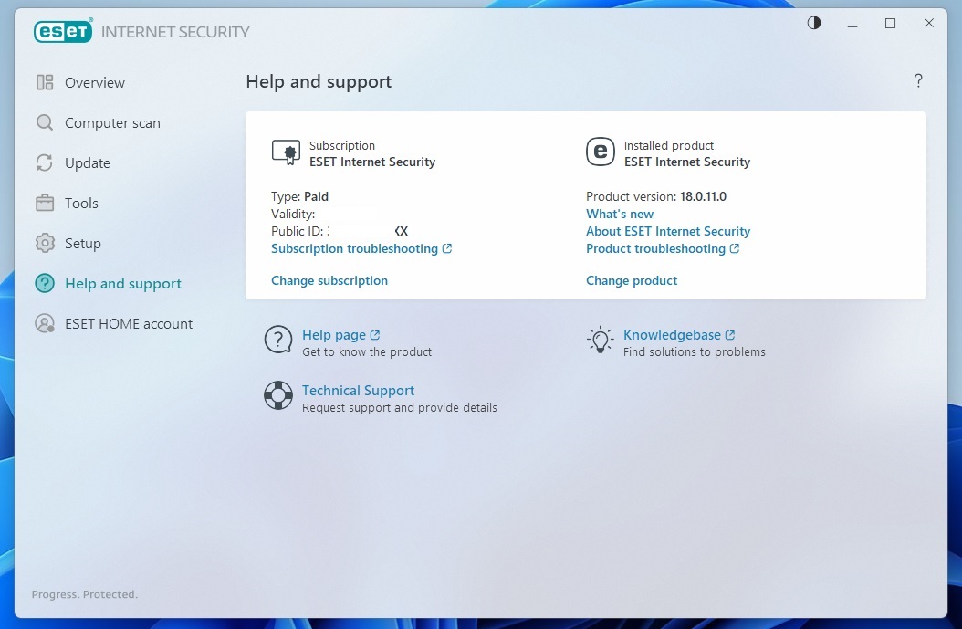Viewport: 962px width, 629px height.
Task: Click 'Find solutions to problems' description
Action: click(x=695, y=352)
